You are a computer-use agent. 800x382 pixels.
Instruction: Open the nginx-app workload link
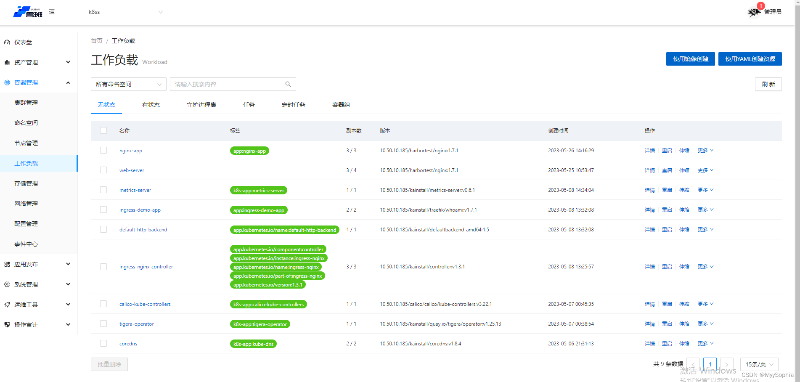(131, 151)
